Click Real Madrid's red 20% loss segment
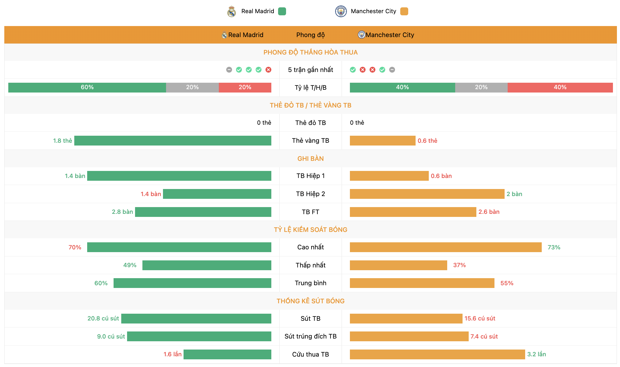Viewport: 620px width, 367px height. click(245, 88)
